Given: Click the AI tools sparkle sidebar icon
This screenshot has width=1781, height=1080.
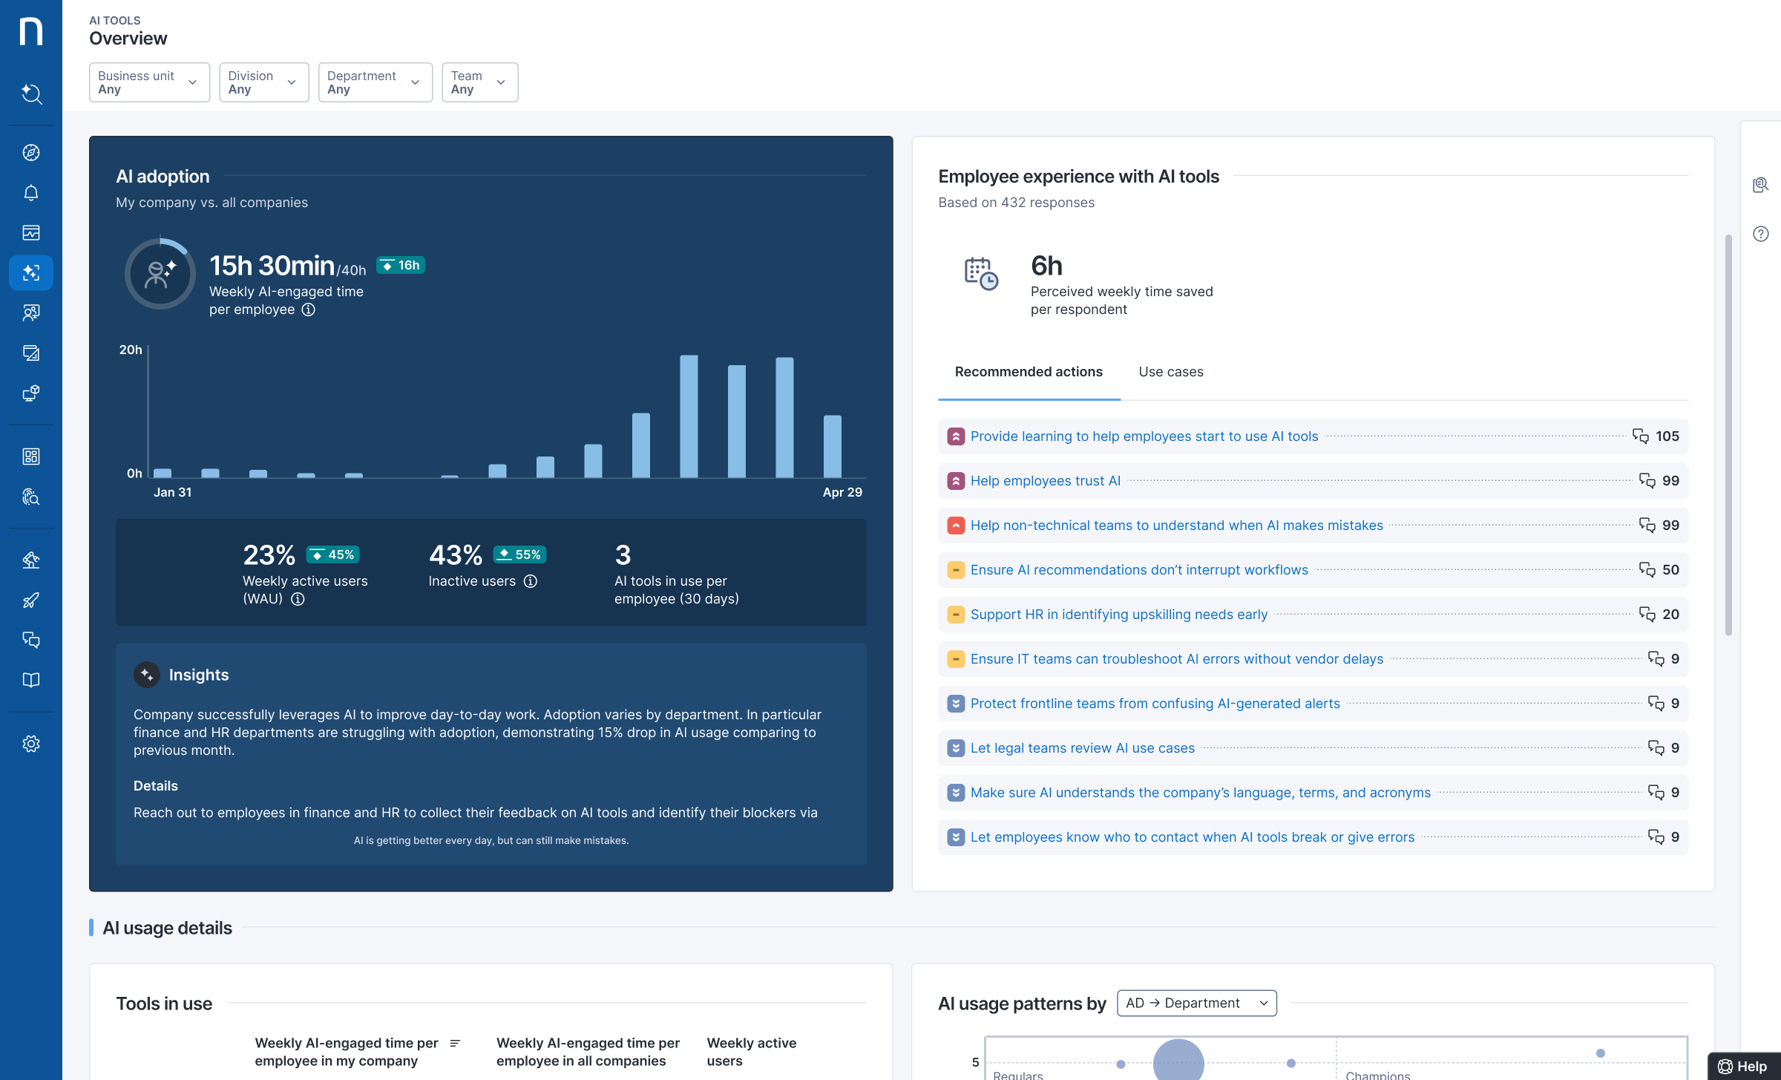Looking at the screenshot, I should 30,273.
